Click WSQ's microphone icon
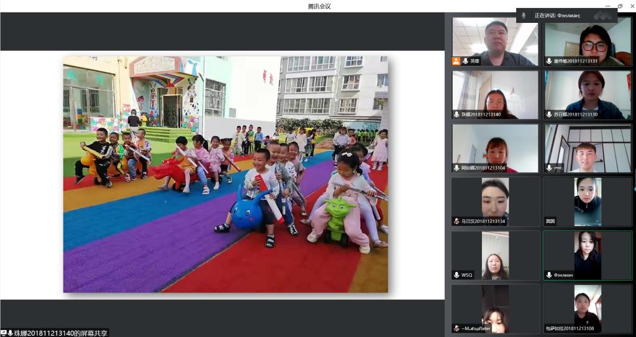Image resolution: width=636 pixels, height=337 pixels. pos(457,274)
